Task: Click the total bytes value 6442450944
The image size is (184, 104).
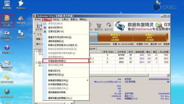Action: [164, 94]
